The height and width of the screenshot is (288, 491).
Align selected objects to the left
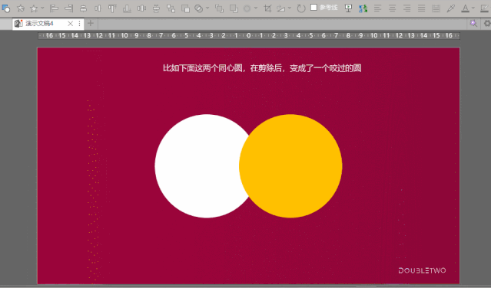pos(55,8)
